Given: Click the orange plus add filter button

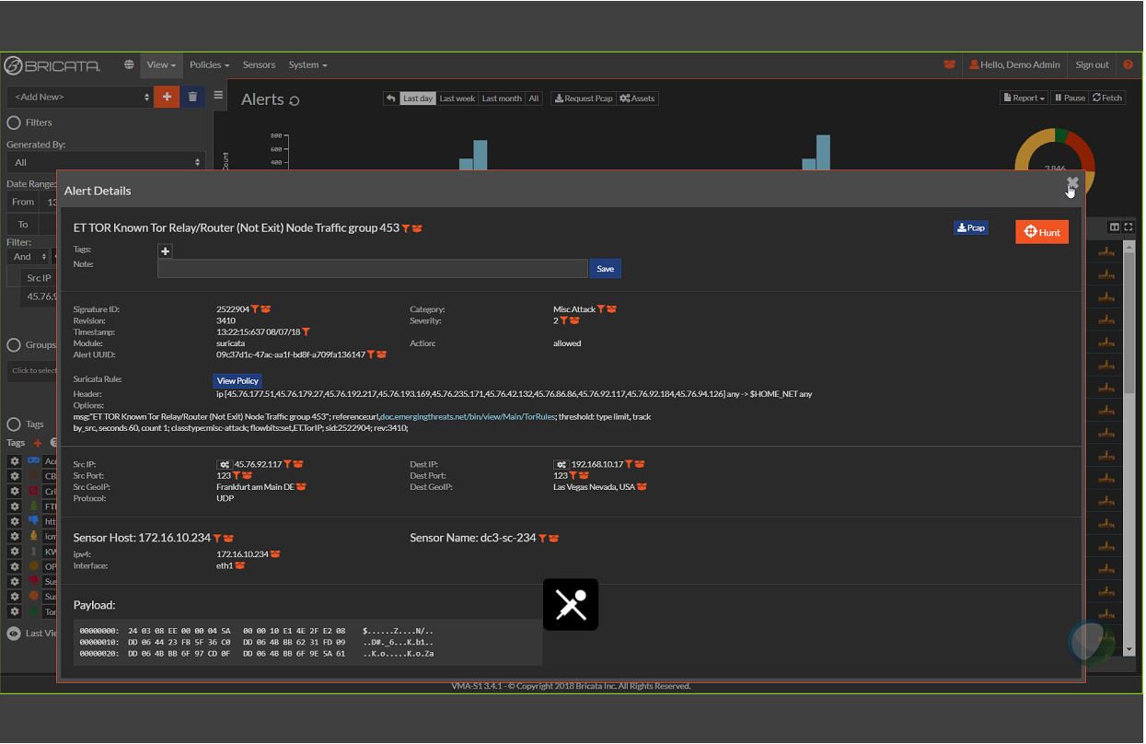Looking at the screenshot, I should pos(167,97).
